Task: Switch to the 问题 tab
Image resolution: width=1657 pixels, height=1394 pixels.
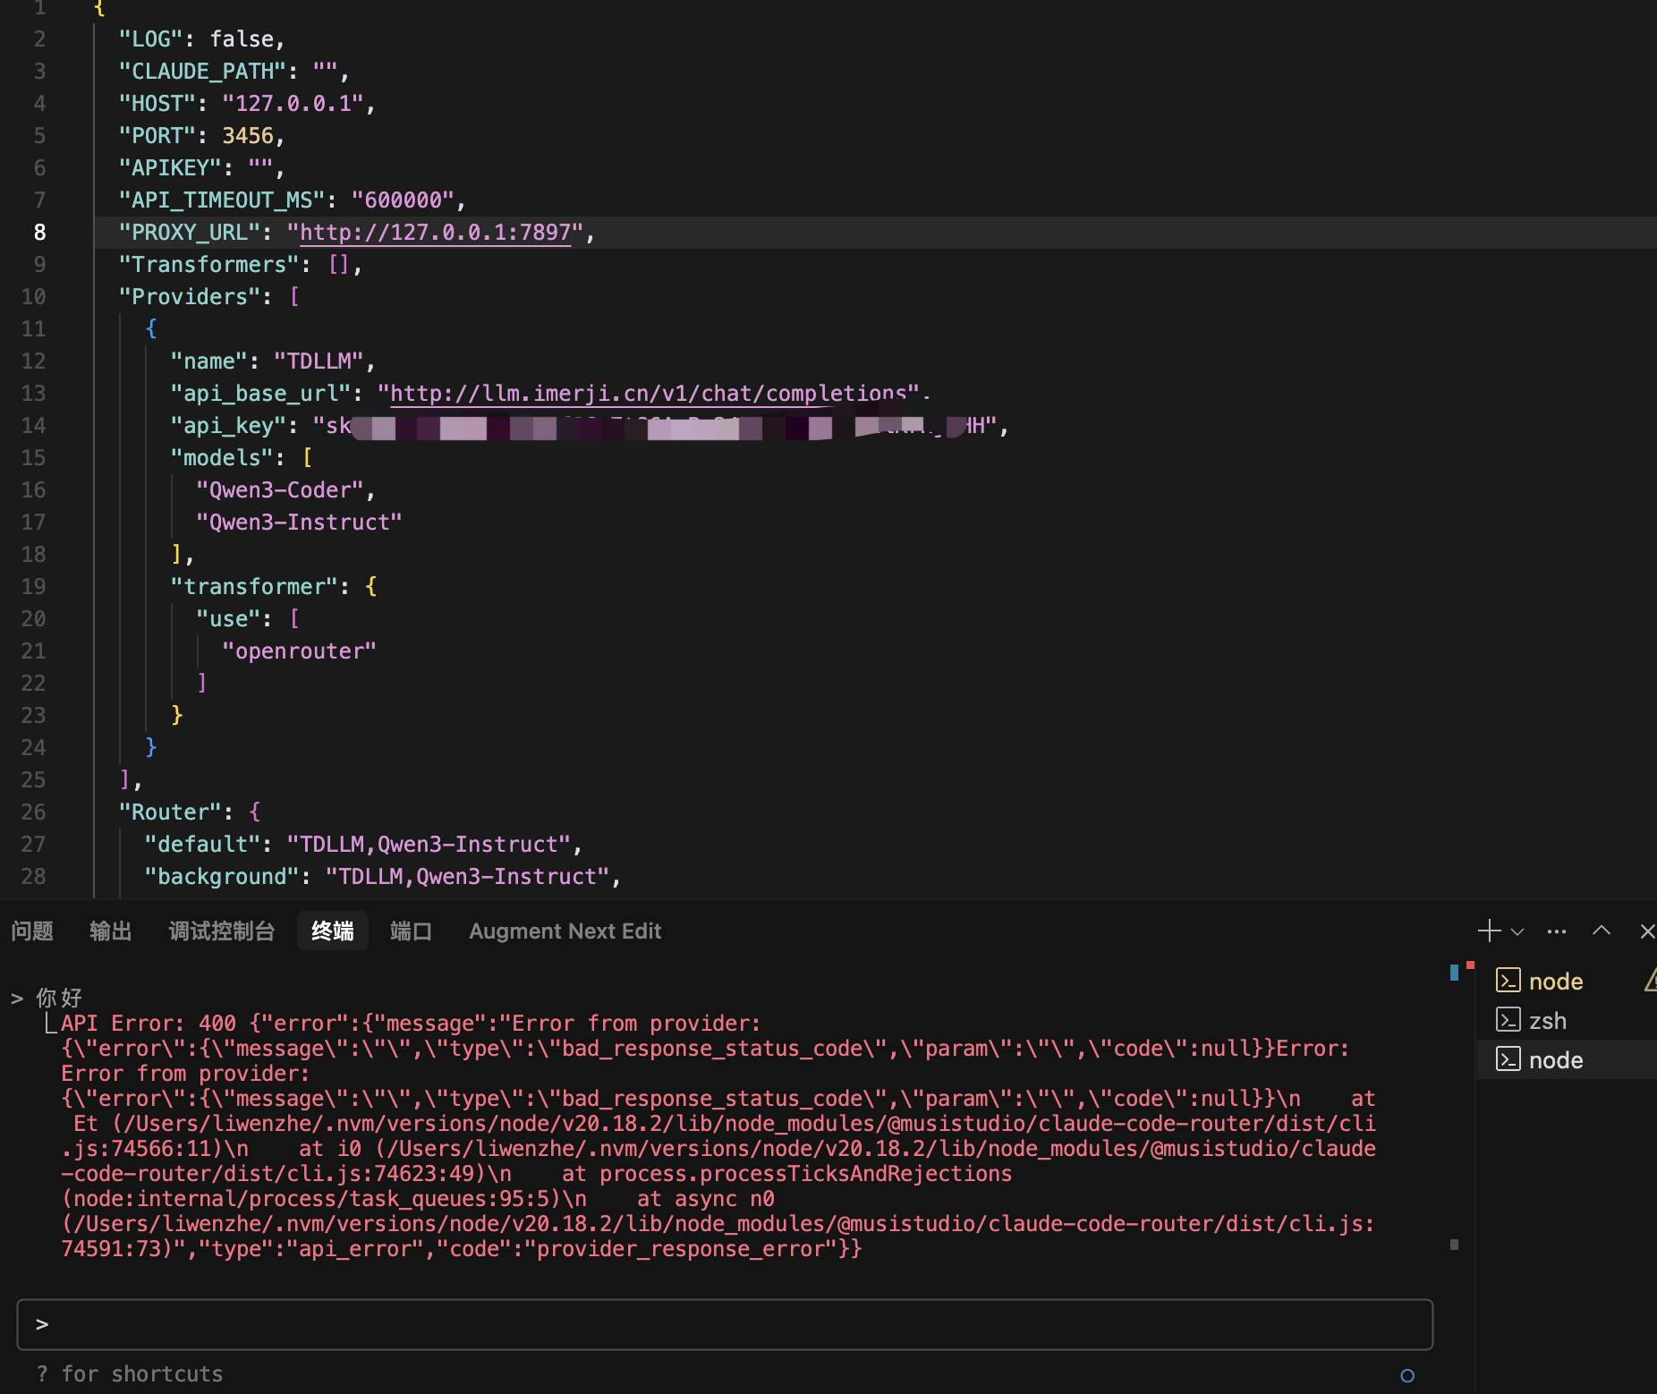Action: (x=32, y=931)
